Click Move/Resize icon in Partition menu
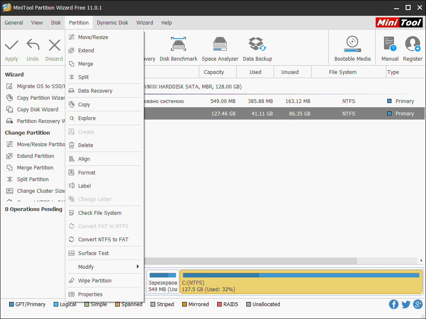 (72, 37)
